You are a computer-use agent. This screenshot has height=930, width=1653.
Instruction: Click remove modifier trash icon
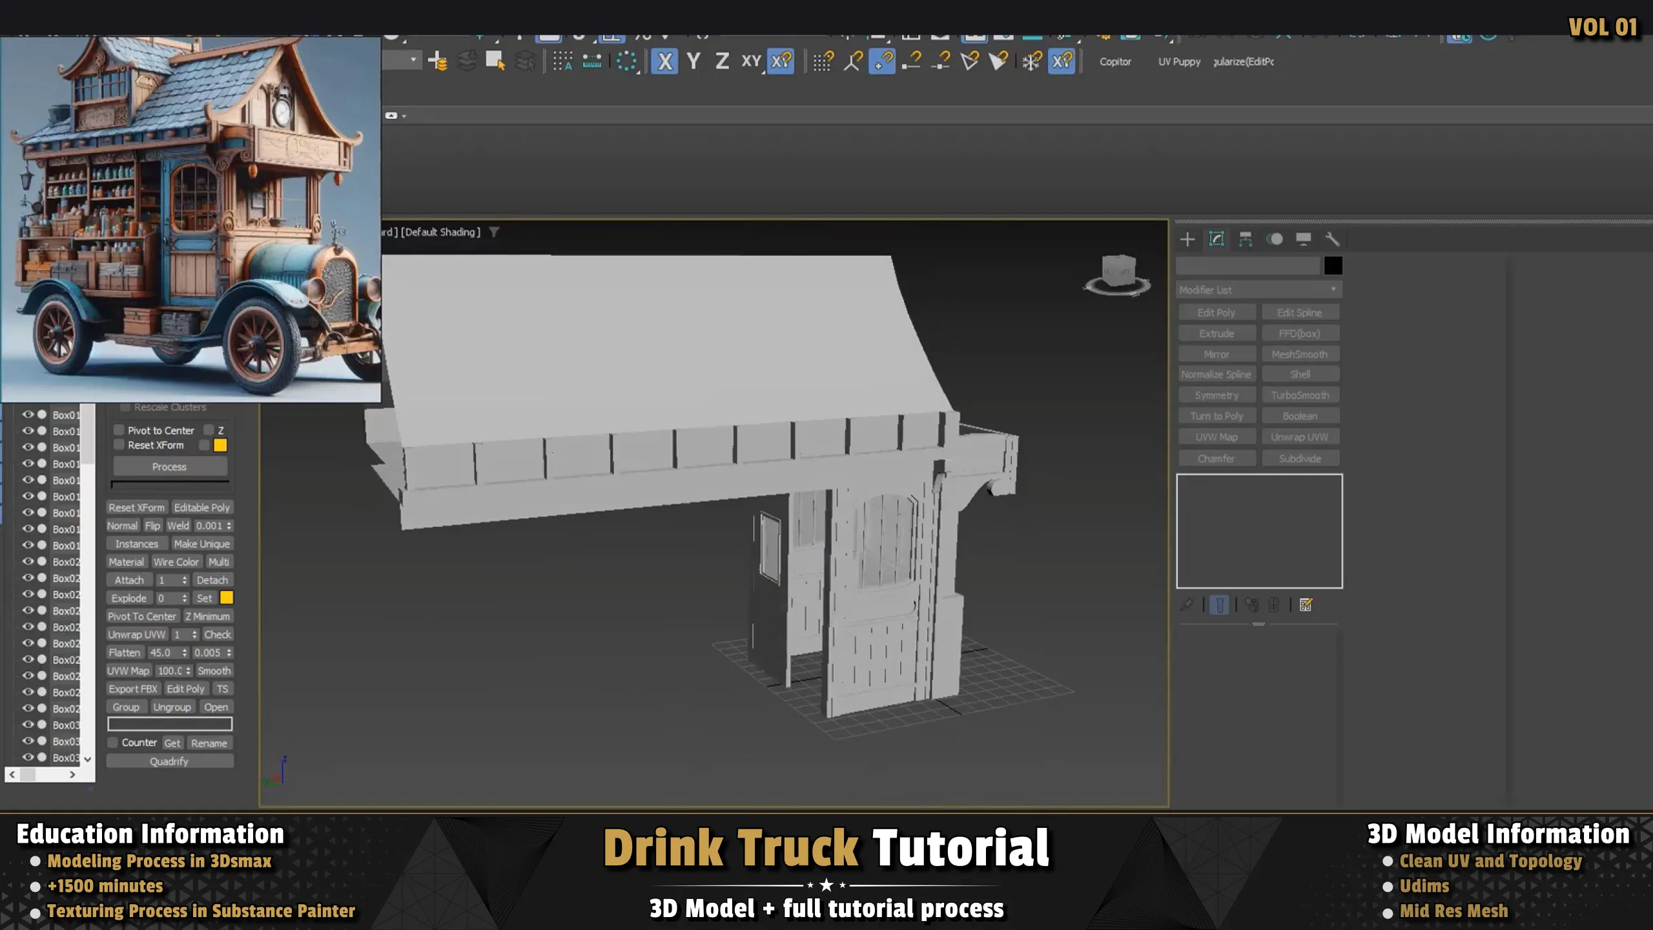click(x=1274, y=605)
